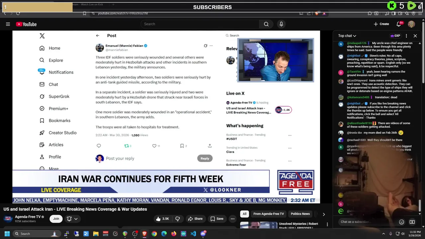The height and width of the screenshot is (239, 425).
Task: Open the taskbar clock showing 11:32 PM
Action: point(414,234)
